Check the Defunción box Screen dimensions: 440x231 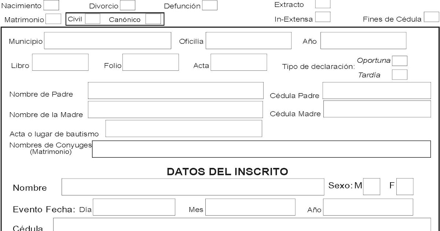pyautogui.click(x=210, y=5)
